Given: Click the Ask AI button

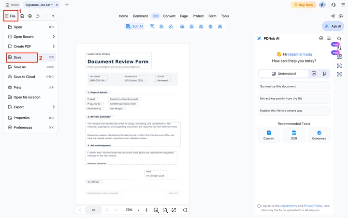Looking at the screenshot, I should (333, 26).
